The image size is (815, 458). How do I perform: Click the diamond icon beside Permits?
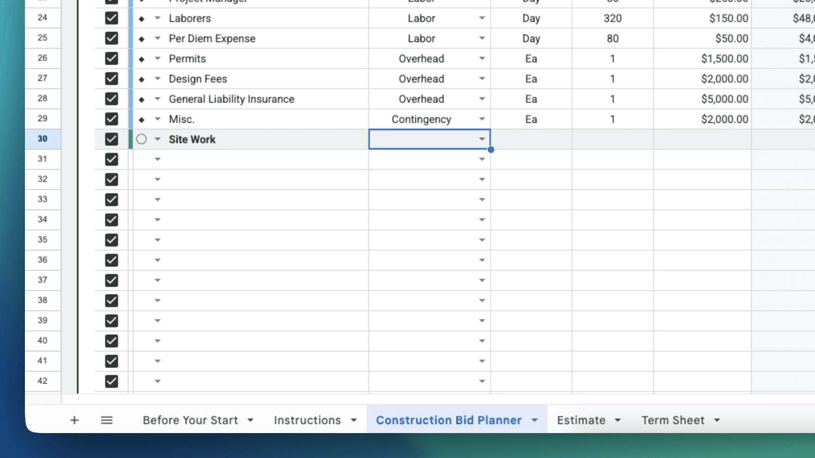tap(142, 59)
